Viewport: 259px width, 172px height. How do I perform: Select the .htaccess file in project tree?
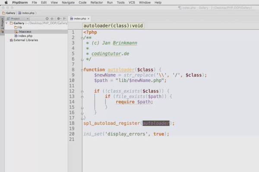[25, 31]
